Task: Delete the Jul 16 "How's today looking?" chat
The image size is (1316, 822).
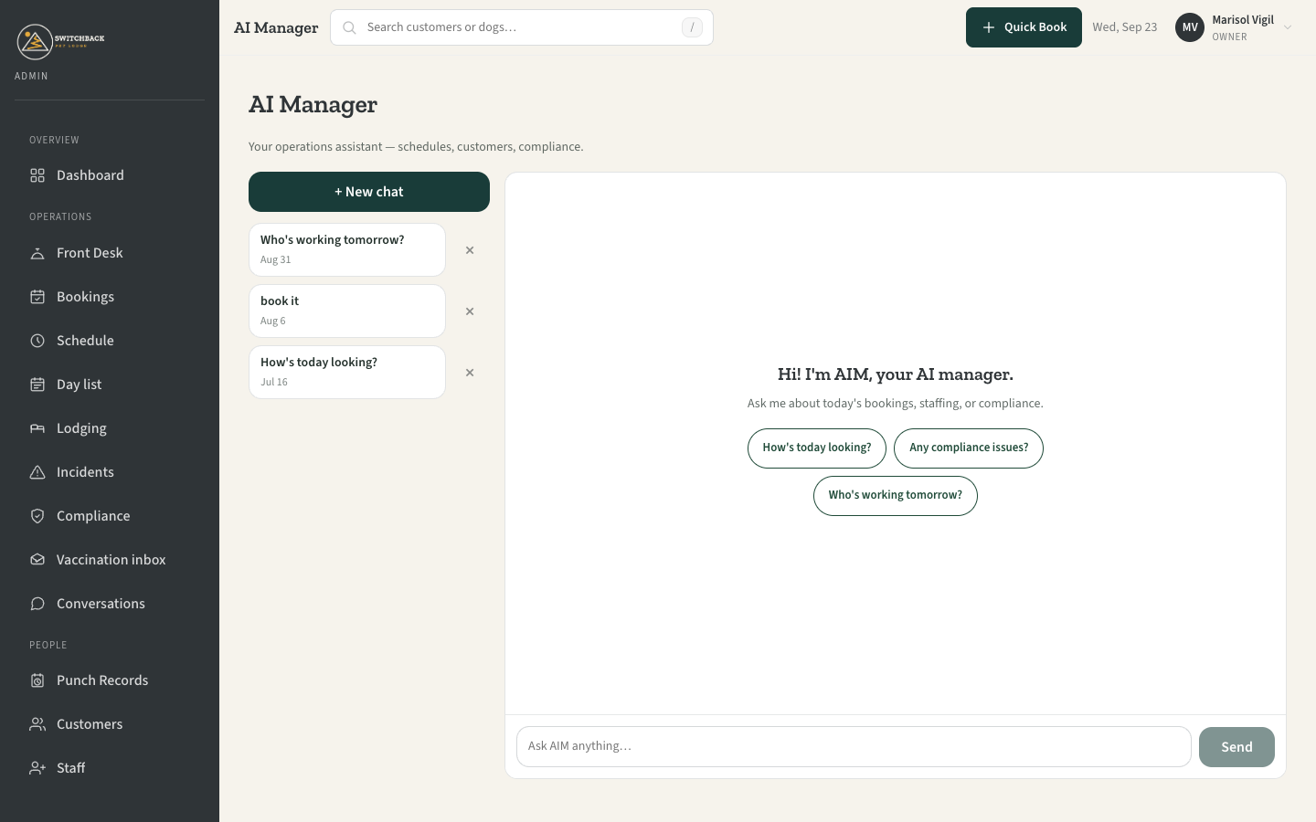Action: pos(470,373)
